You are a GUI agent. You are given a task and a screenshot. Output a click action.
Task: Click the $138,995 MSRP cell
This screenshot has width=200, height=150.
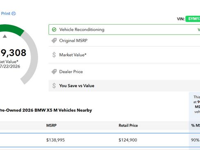55,140
